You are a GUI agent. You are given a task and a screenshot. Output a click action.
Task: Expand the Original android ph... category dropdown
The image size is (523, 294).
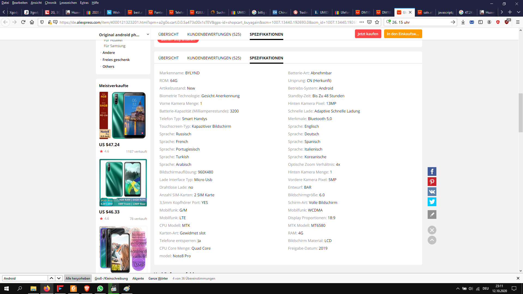pyautogui.click(x=148, y=34)
